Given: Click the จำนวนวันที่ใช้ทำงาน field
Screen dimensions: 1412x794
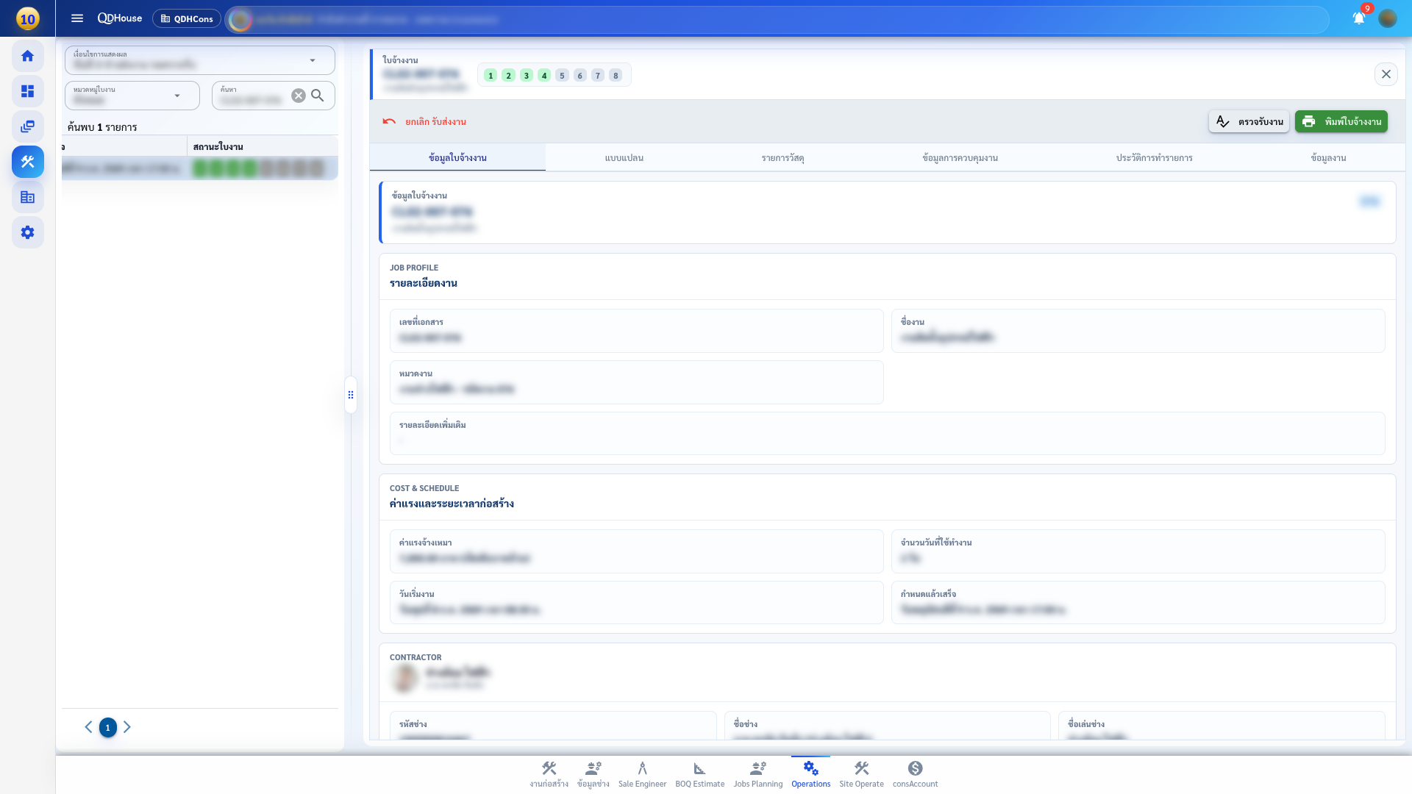Looking at the screenshot, I should [x=1138, y=551].
